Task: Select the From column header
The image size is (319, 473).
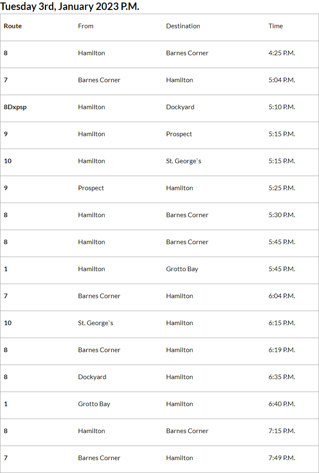Action: [86, 26]
